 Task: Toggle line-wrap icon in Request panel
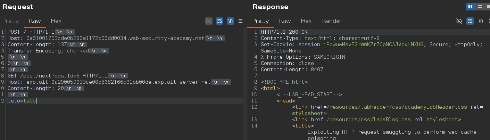[x=219, y=21]
